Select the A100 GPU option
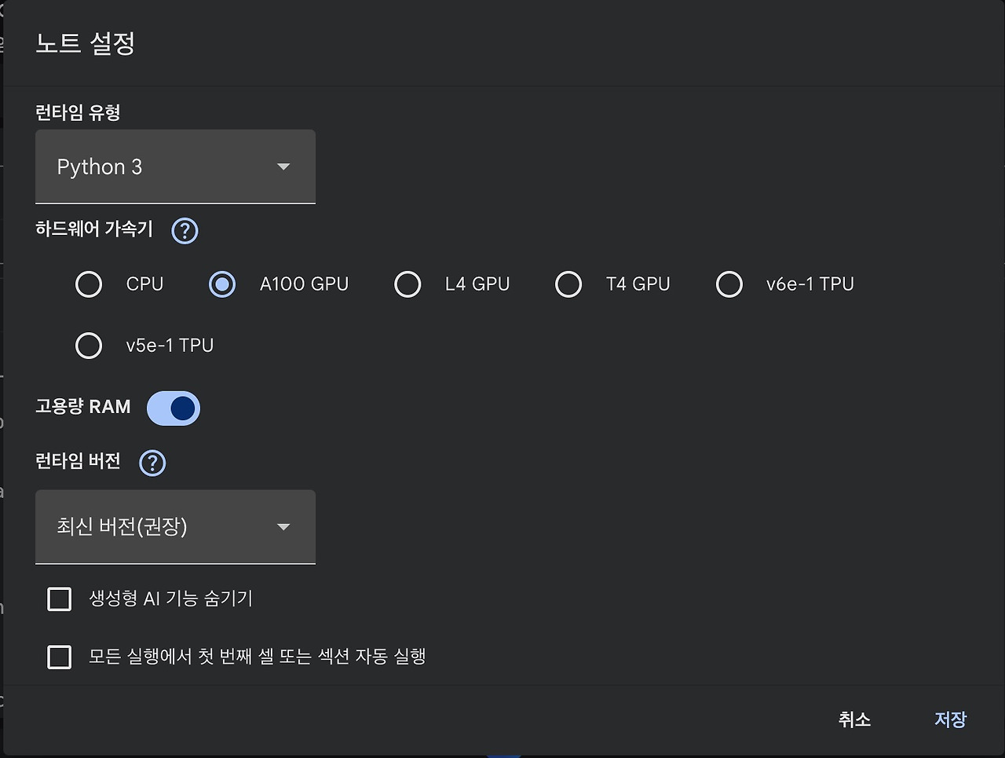This screenshot has height=758, width=1005. tap(222, 284)
